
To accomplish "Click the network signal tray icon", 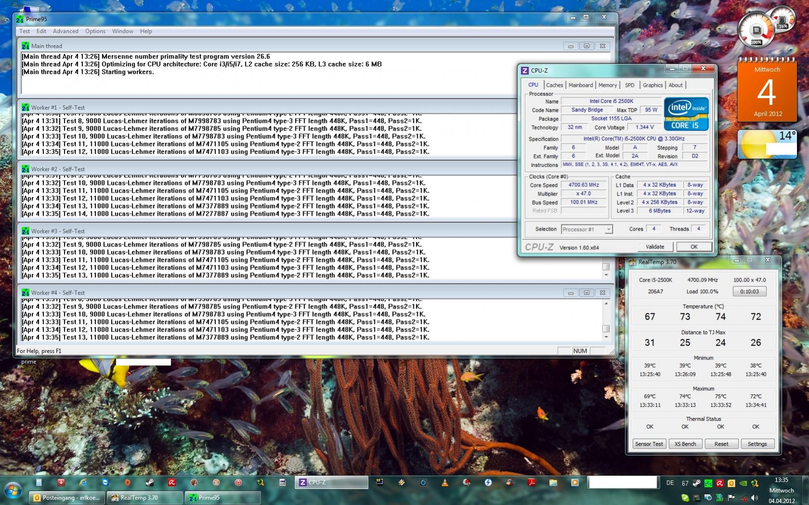I will click(x=743, y=498).
